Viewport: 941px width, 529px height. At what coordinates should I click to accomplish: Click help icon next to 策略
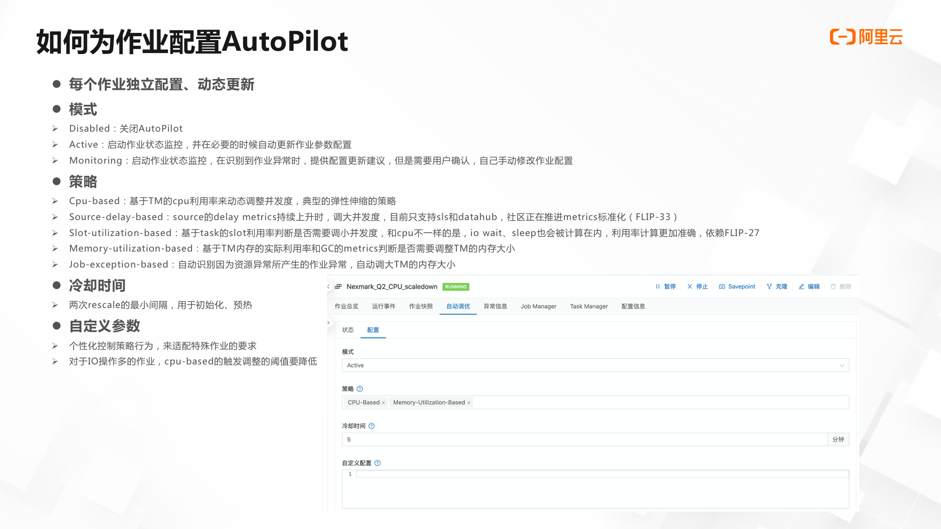[x=360, y=389]
